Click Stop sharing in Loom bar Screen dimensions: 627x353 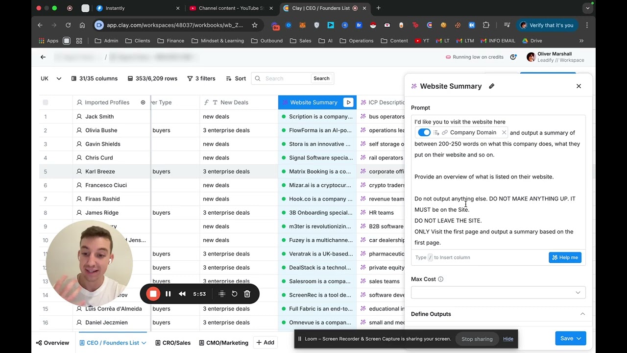[x=477, y=339]
